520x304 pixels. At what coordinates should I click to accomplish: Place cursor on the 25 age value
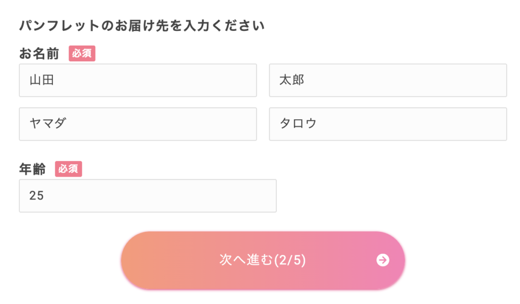tap(37, 196)
